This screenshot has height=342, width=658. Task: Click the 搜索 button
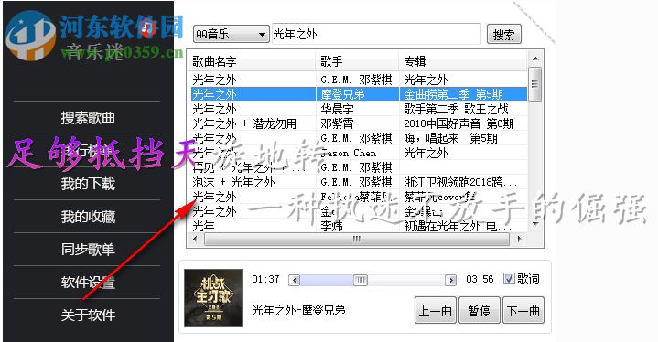pos(503,35)
